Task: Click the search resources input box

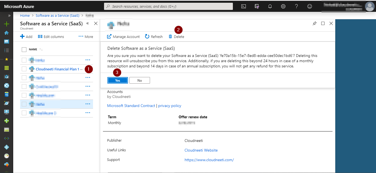Action: (x=168, y=6)
